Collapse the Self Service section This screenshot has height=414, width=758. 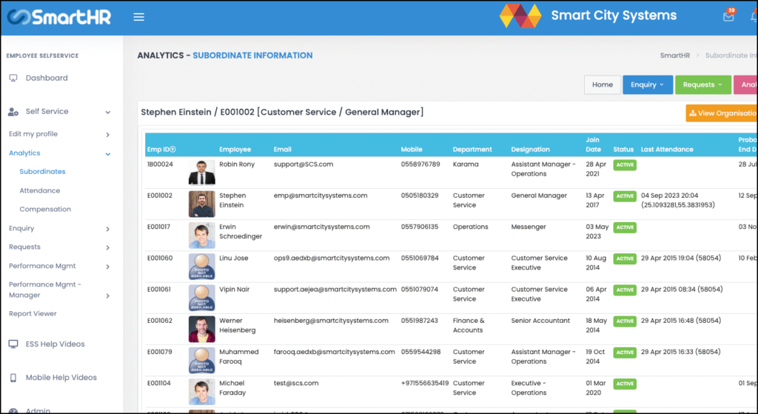pos(108,113)
